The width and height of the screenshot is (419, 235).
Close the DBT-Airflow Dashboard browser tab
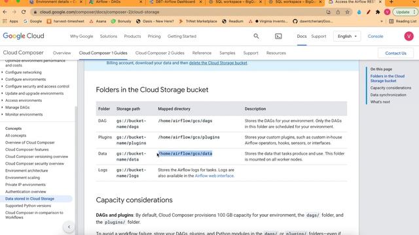pyautogui.click(x=201, y=2)
